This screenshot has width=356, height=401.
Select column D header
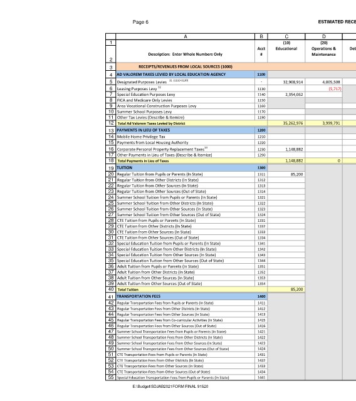point(324,36)
